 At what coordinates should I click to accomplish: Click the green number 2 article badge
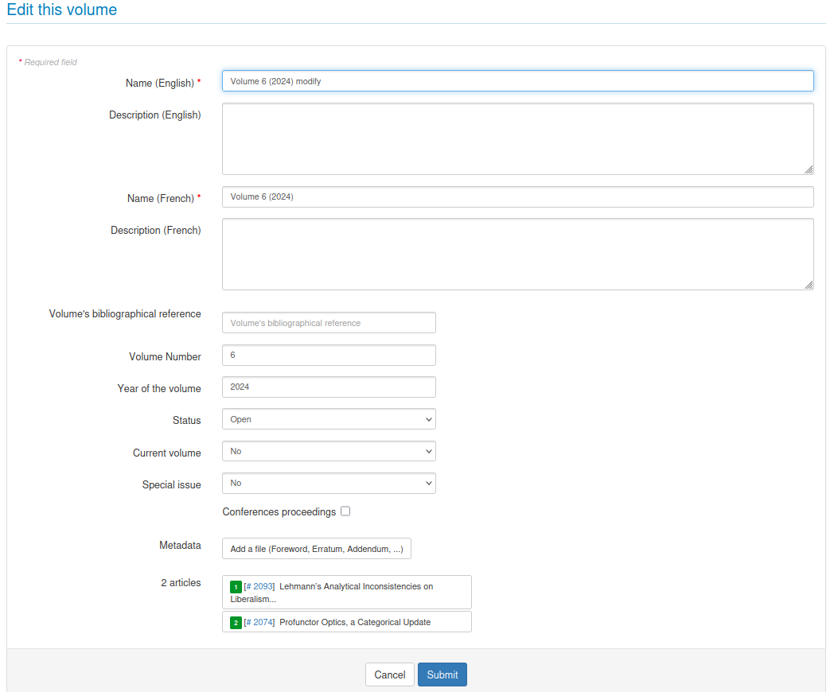click(236, 623)
